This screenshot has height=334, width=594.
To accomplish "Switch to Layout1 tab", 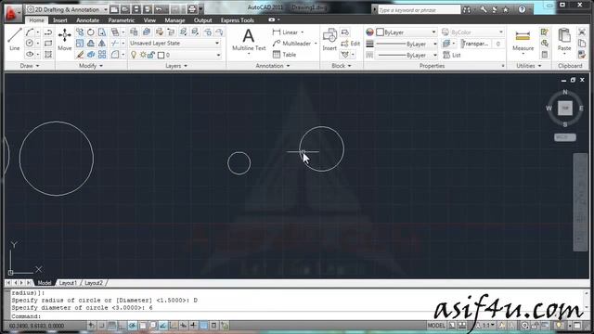I will coord(68,283).
